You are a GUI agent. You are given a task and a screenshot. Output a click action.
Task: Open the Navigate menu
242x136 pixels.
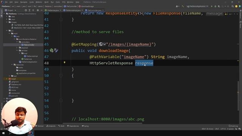(x=23, y=2)
